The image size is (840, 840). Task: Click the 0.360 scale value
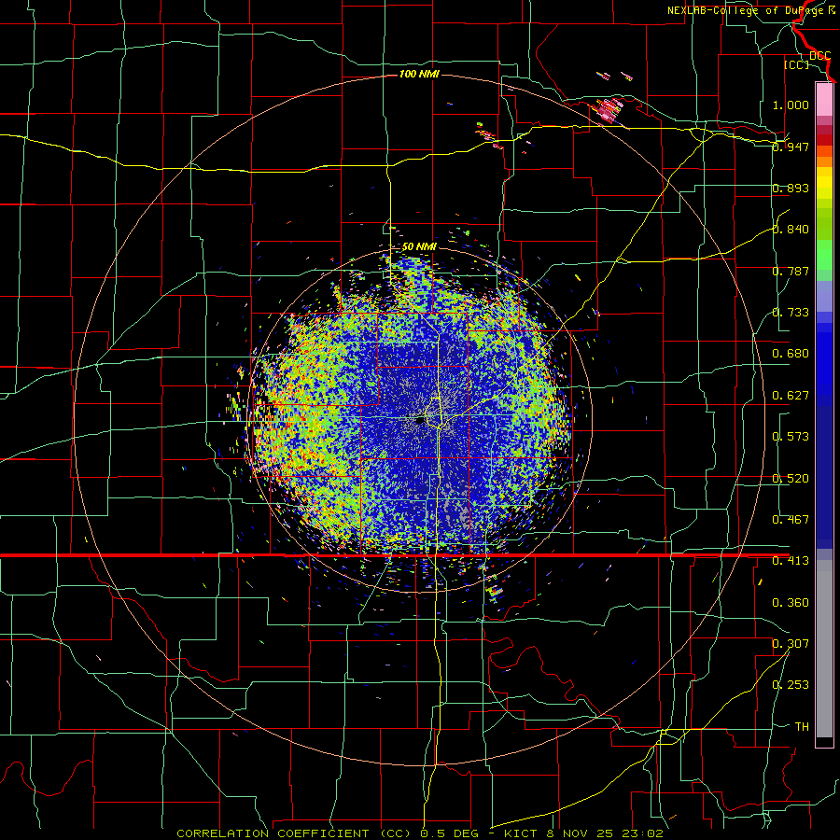tap(791, 603)
